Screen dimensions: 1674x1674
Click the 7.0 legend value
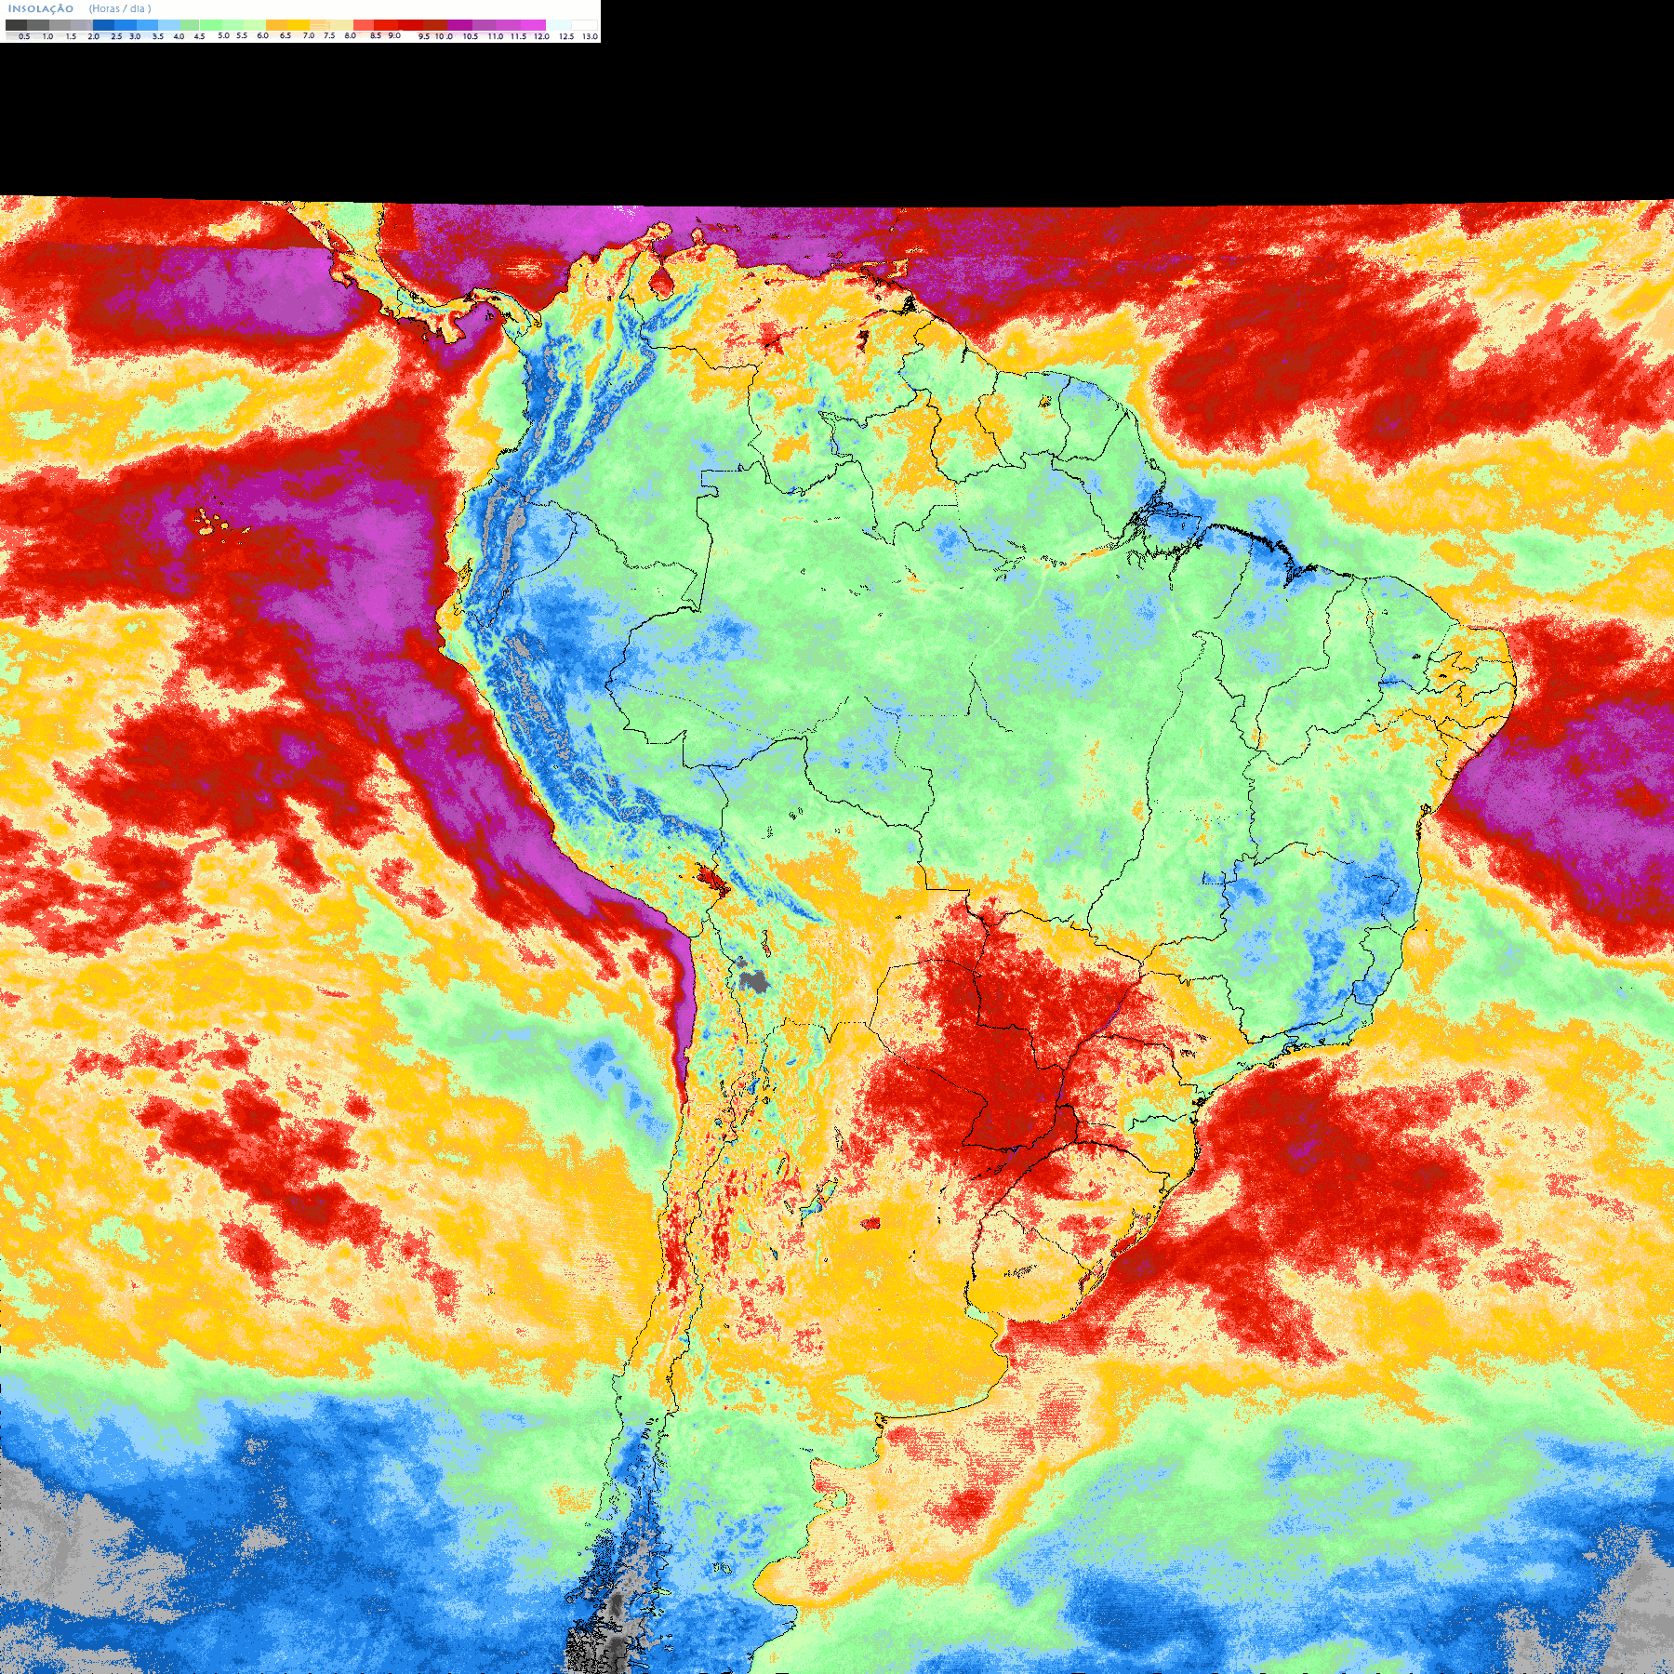pyautogui.click(x=309, y=35)
